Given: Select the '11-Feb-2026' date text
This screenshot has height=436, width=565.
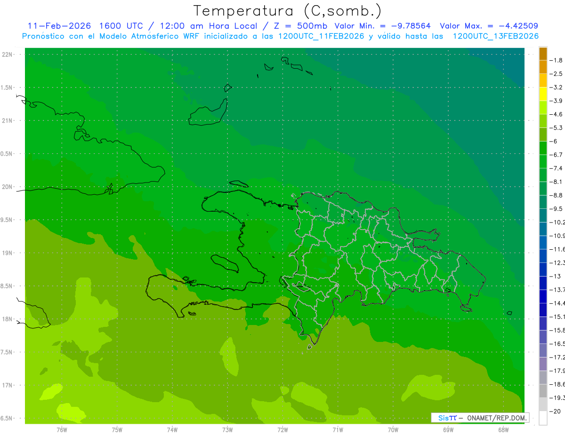Looking at the screenshot, I should tap(58, 26).
